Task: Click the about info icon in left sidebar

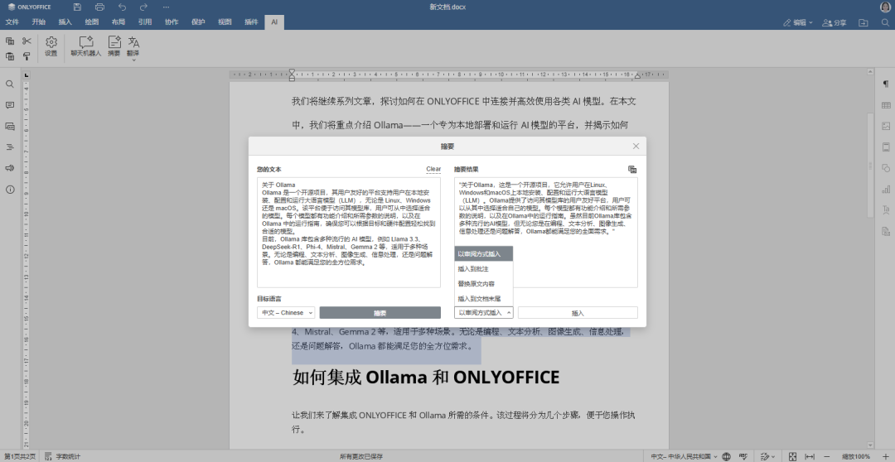Action: pyautogui.click(x=10, y=190)
